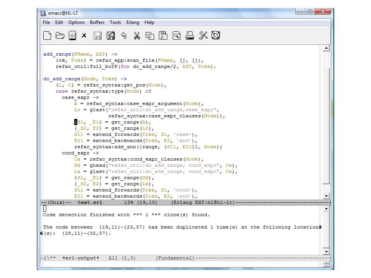This screenshot has width=371, height=278.
Task: Open the Edit menu
Action: pos(59,22)
